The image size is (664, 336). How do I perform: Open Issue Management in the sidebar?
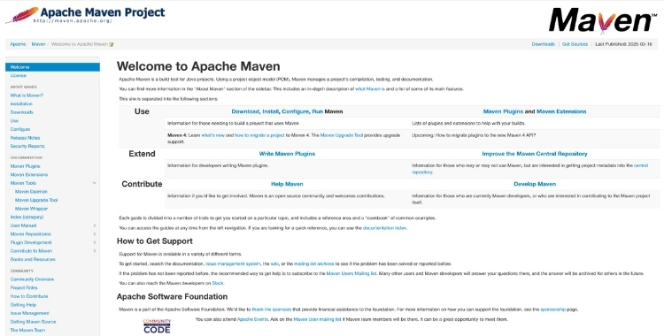click(29, 313)
